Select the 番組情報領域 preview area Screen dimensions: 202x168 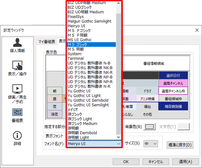[x=154, y=63]
